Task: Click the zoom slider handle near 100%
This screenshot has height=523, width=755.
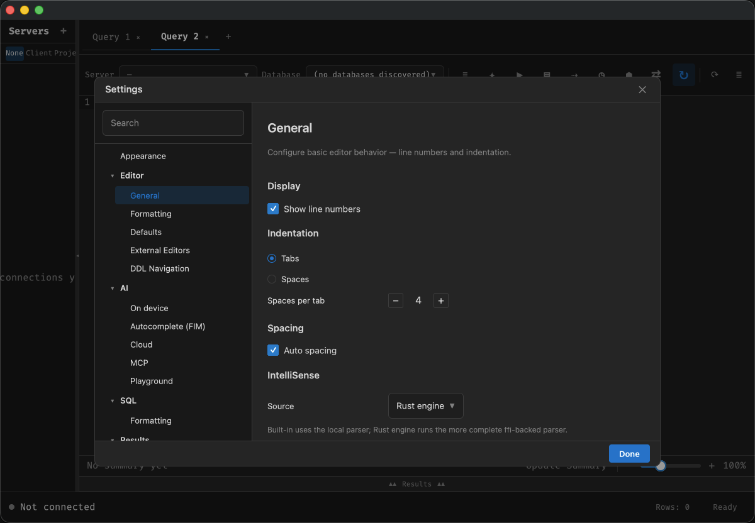Action: pos(661,466)
